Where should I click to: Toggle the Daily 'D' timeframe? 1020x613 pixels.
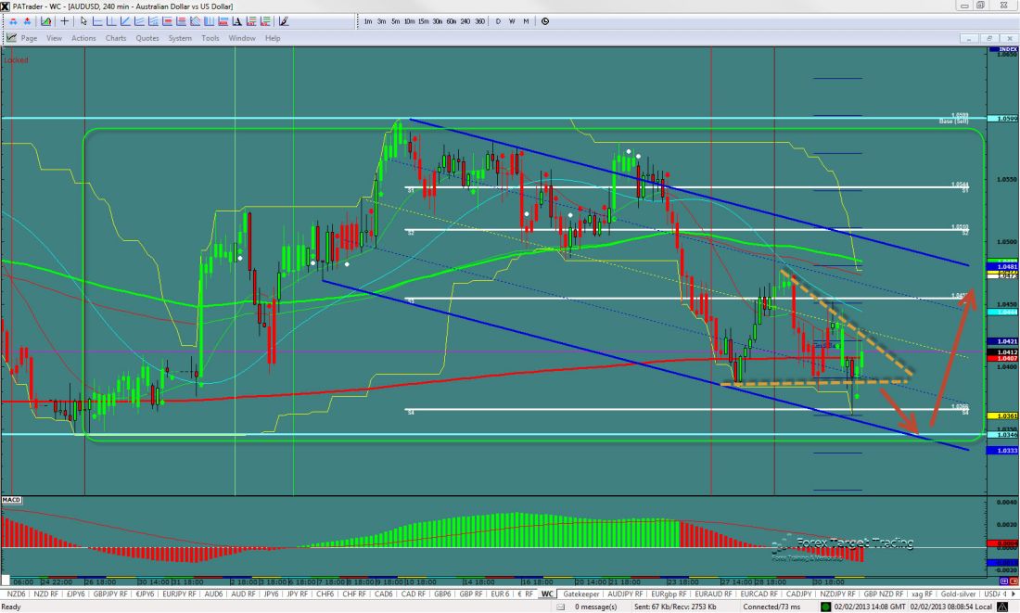point(498,21)
